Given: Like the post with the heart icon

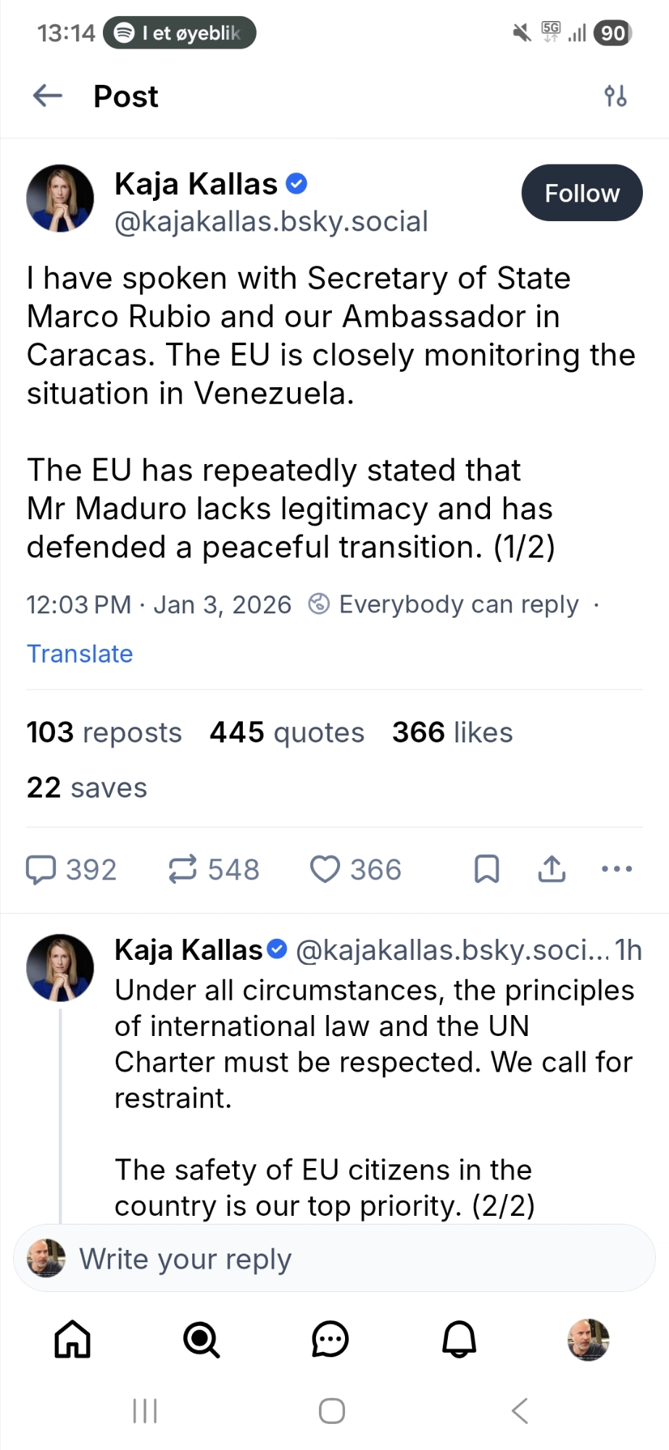Looking at the screenshot, I should (325, 869).
